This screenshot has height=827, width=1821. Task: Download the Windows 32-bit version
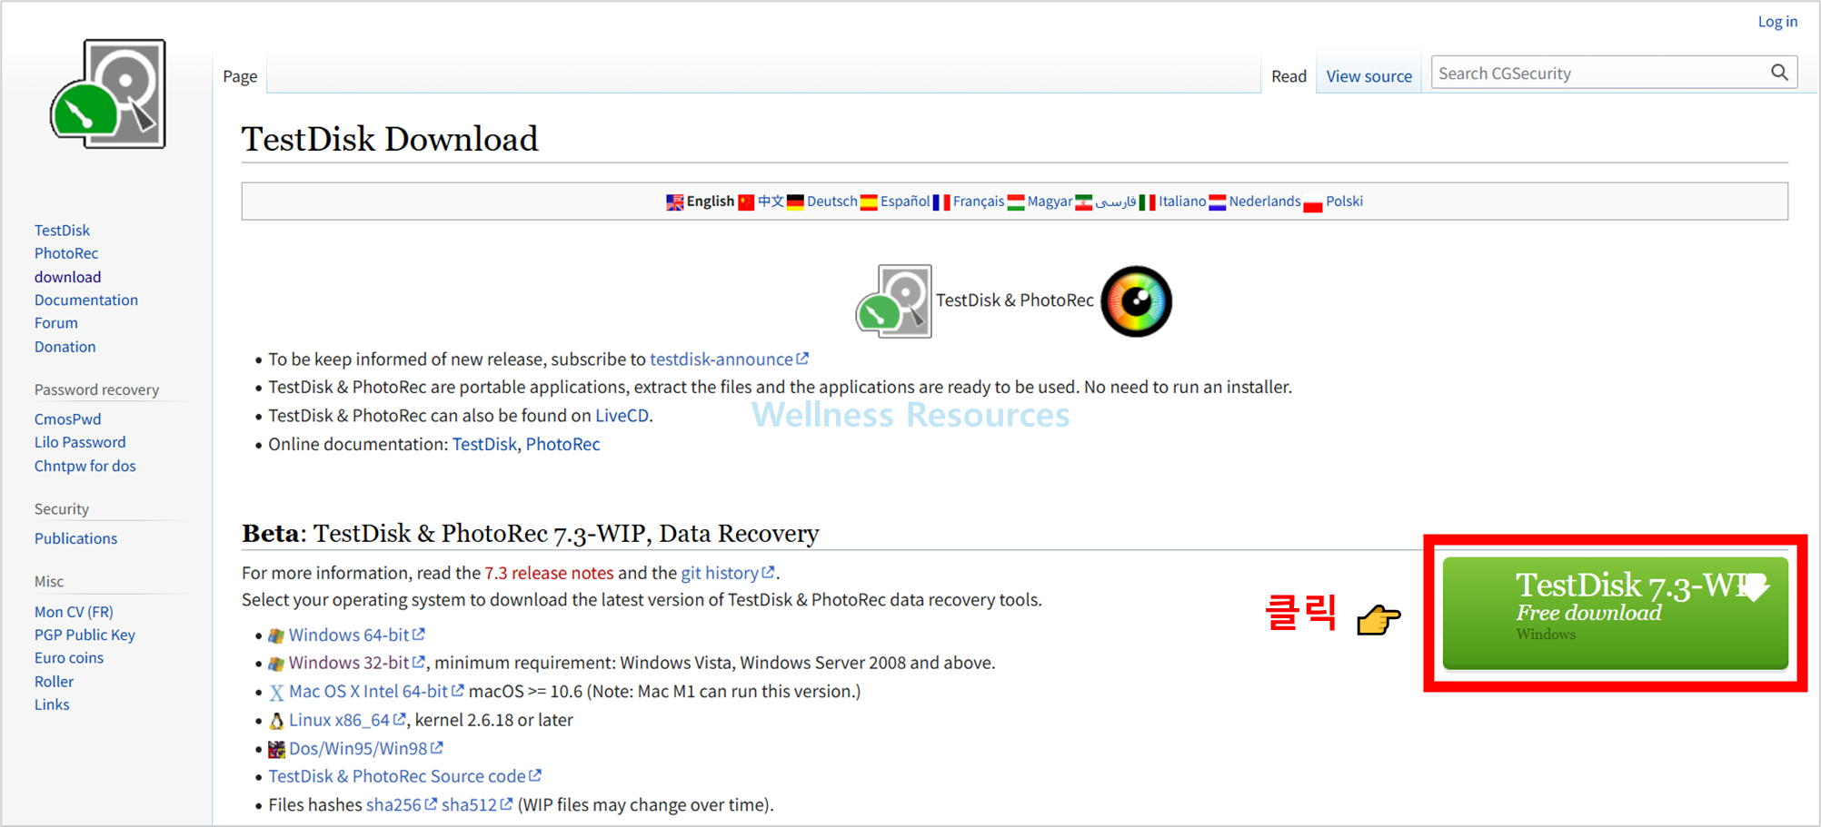(x=356, y=663)
